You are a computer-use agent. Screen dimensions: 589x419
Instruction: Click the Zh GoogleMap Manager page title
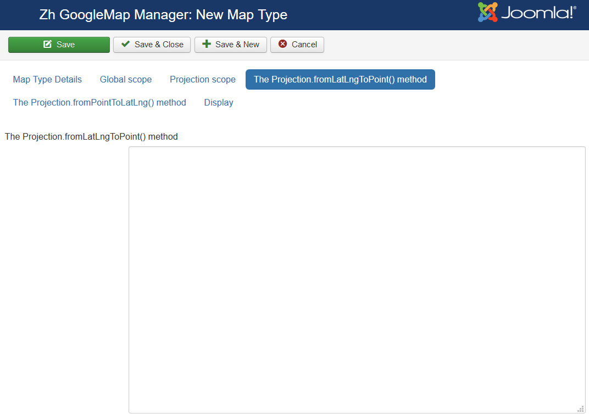click(163, 15)
